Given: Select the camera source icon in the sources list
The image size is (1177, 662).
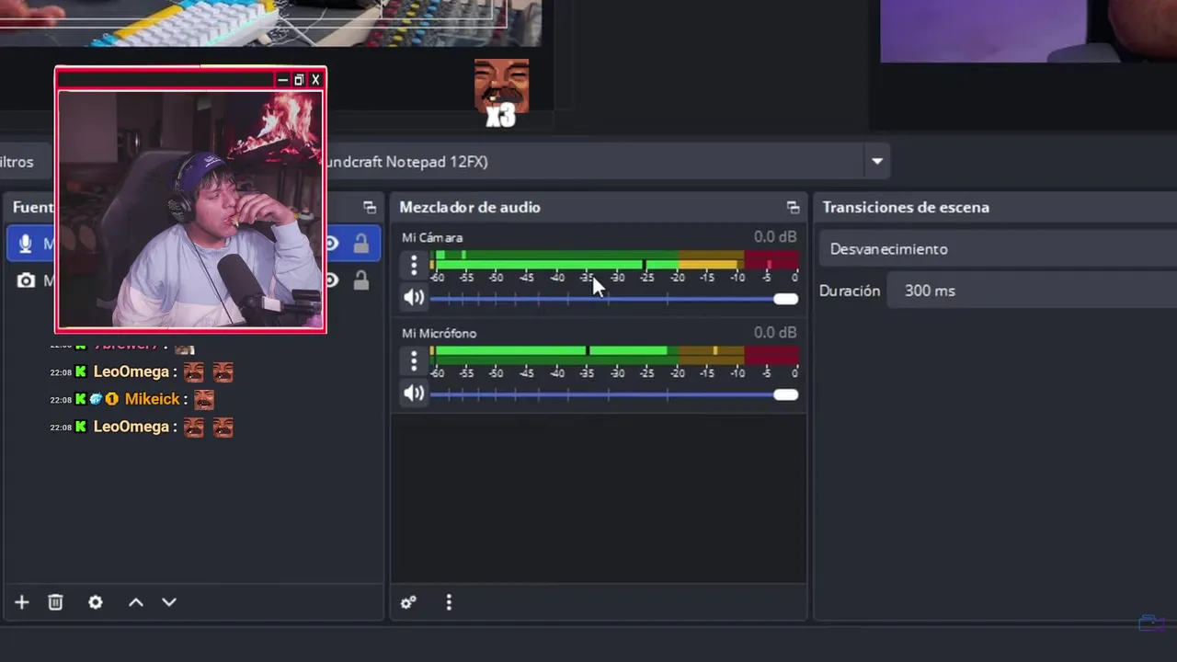Looking at the screenshot, I should (x=26, y=280).
